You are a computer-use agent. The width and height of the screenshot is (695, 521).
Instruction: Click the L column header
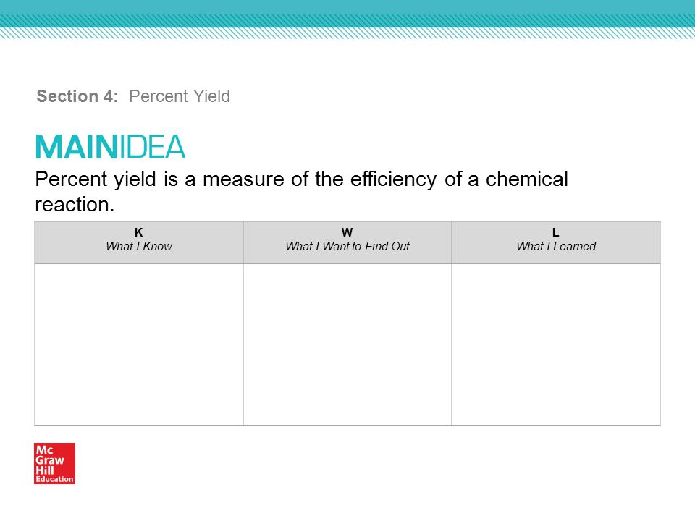pyautogui.click(x=556, y=232)
